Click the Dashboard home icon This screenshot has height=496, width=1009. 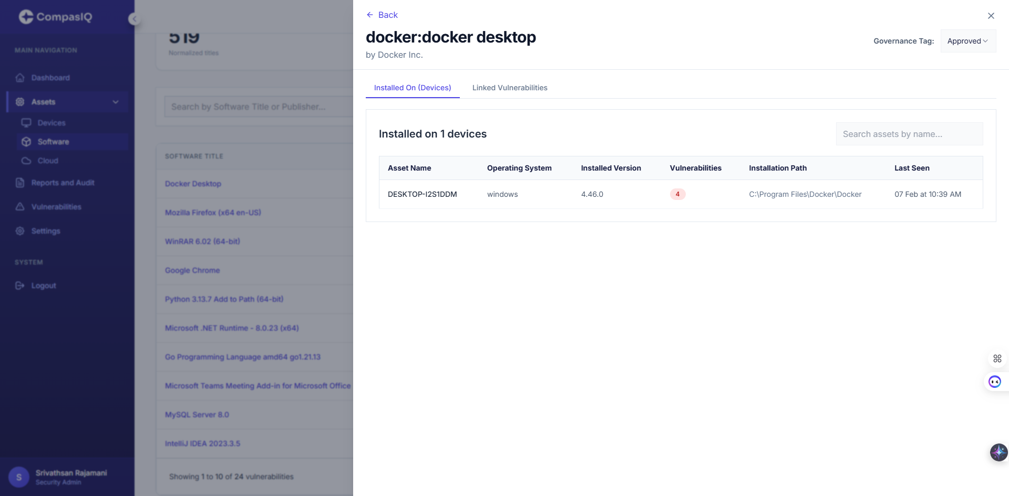pyautogui.click(x=20, y=78)
